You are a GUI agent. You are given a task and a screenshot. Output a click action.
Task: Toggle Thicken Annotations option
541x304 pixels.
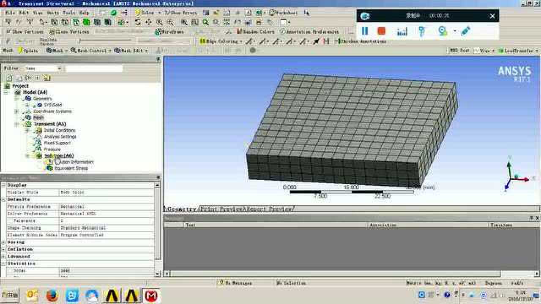pyautogui.click(x=360, y=41)
